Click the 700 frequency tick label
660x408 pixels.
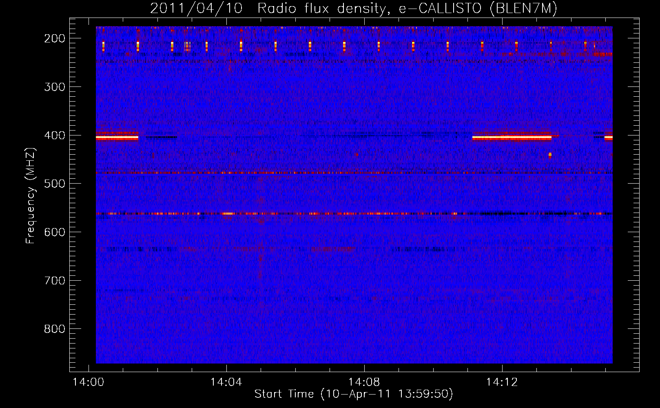click(x=54, y=281)
